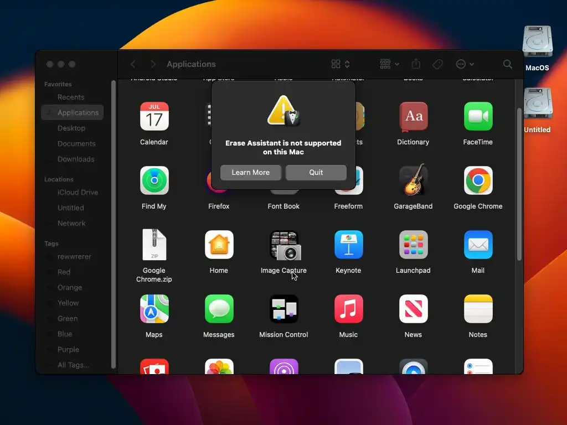Open the Music app icon
This screenshot has height=425, width=567.
point(349,309)
